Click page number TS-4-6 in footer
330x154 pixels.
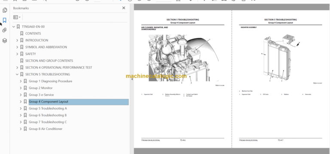coord(183,140)
